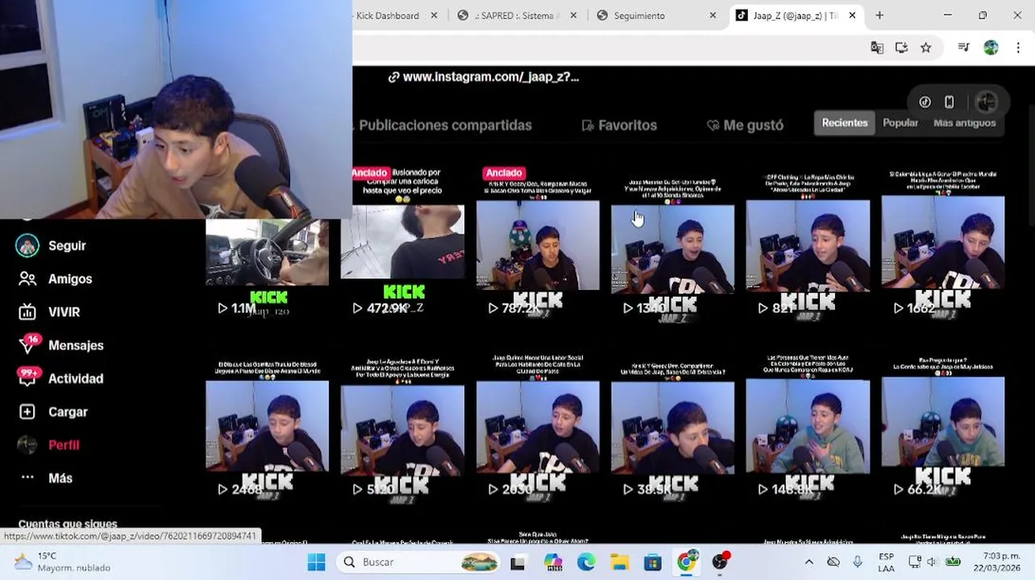Open the video with 821 views

808,246
